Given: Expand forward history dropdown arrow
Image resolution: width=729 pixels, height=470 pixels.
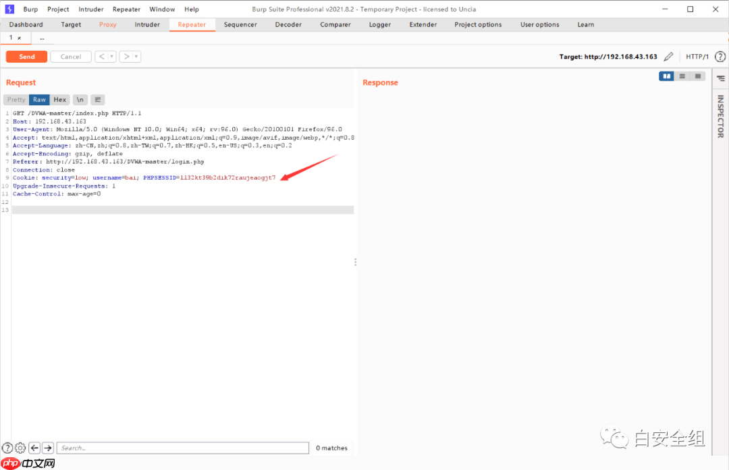Looking at the screenshot, I should pos(136,57).
